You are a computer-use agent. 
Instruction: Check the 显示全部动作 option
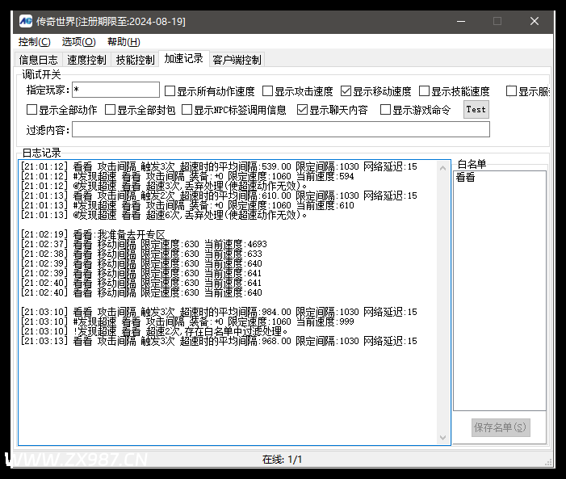(x=31, y=110)
